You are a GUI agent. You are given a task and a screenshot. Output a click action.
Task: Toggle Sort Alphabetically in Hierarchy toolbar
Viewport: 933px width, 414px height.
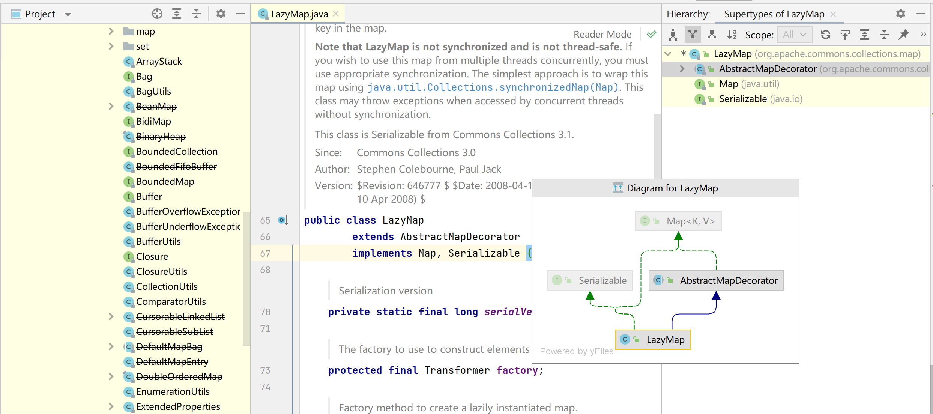click(x=732, y=35)
